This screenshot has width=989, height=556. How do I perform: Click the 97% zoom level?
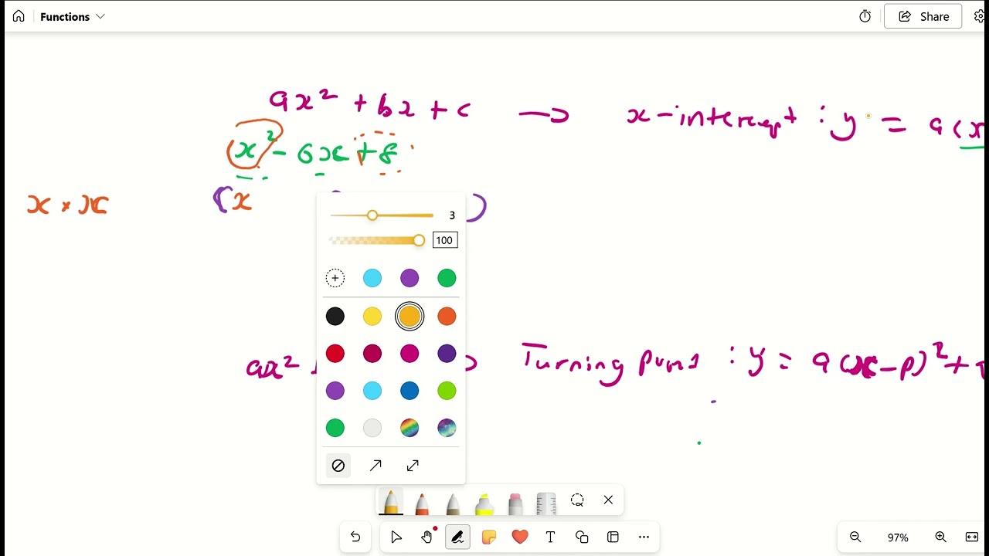tap(898, 537)
